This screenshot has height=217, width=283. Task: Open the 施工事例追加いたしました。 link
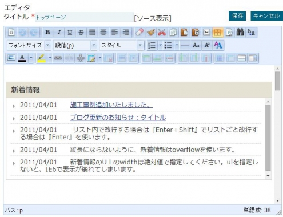(x=111, y=105)
